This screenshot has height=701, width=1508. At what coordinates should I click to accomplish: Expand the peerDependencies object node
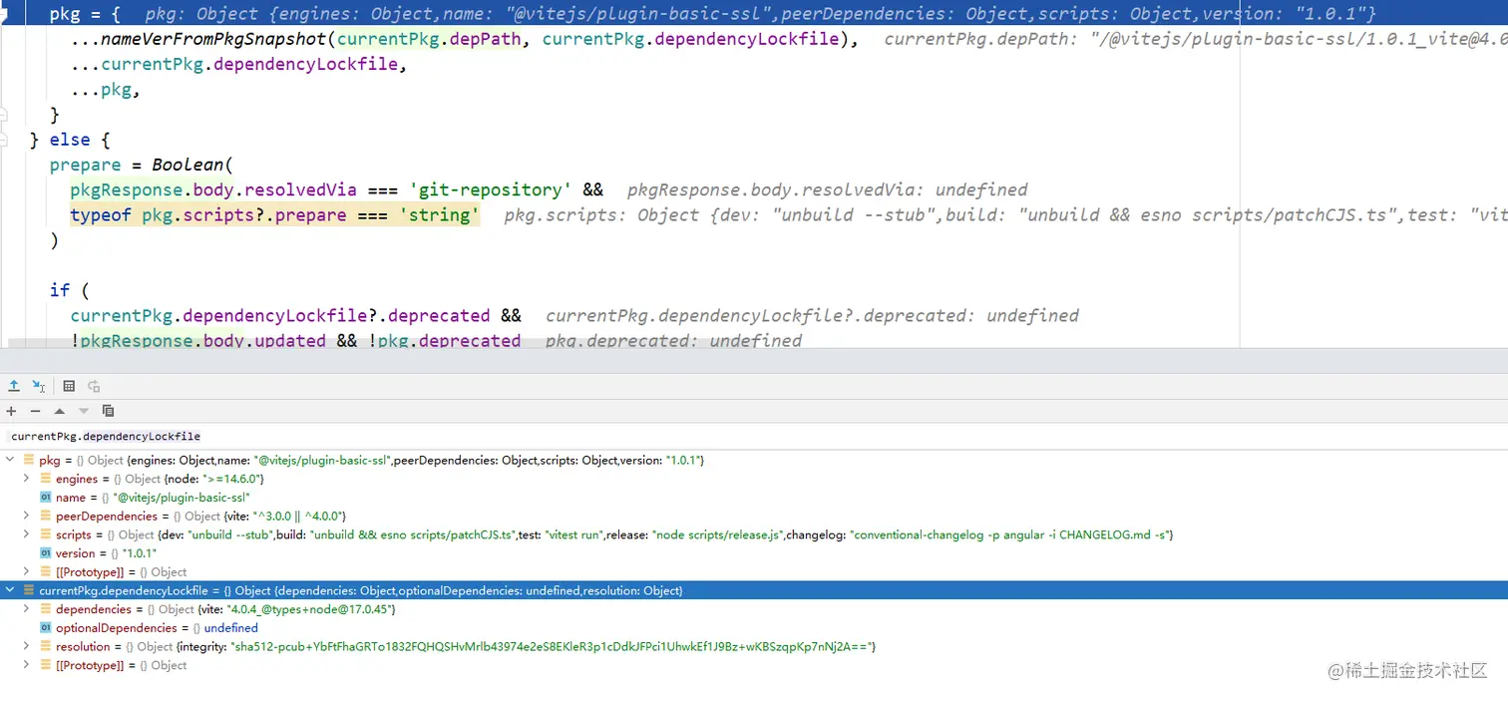point(27,517)
